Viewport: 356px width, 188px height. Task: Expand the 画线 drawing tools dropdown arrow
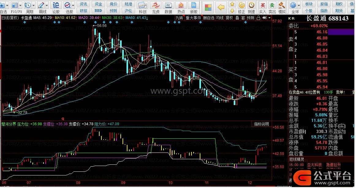coord(47,6)
